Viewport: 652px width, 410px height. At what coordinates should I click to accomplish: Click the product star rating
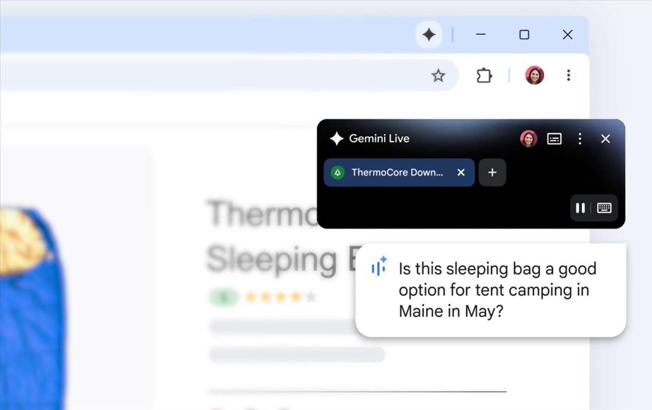[280, 297]
